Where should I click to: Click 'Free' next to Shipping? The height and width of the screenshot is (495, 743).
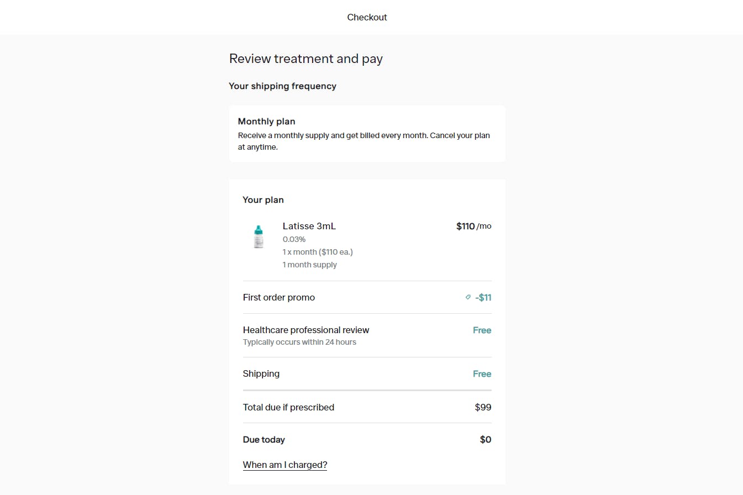(481, 373)
